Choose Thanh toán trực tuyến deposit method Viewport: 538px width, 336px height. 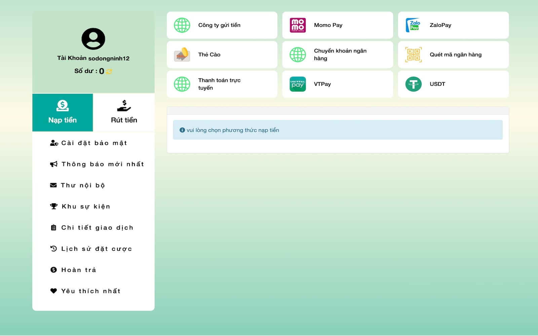click(x=222, y=84)
